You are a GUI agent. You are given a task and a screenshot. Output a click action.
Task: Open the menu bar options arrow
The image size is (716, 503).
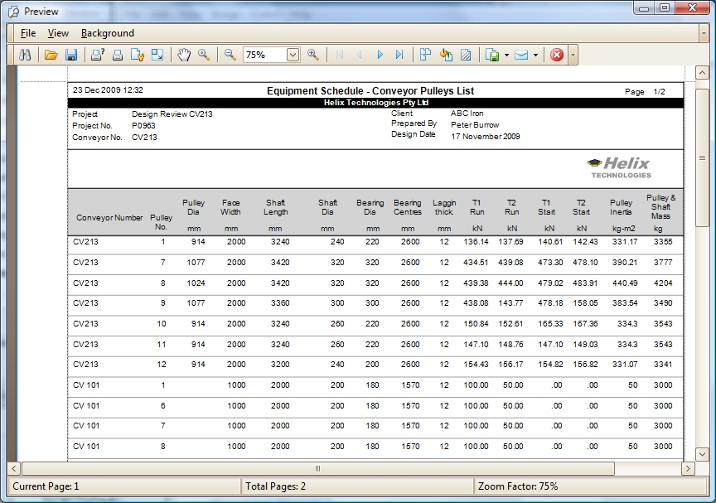pos(704,33)
